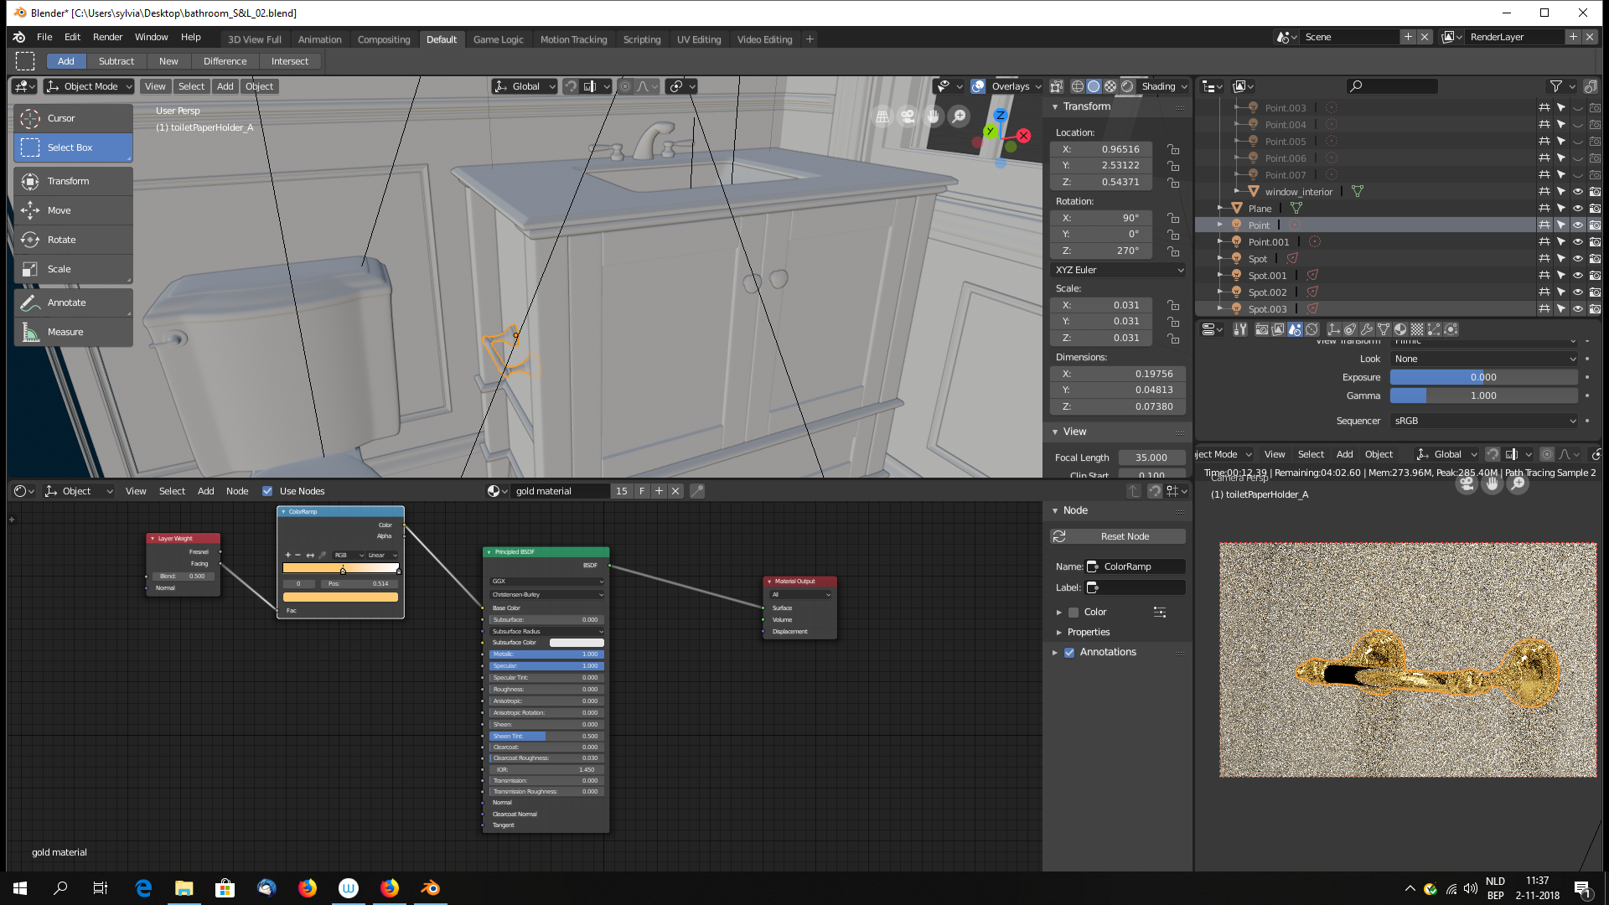Uncheck the Use Nodes checkbox
Viewport: 1609px width, 905px height.
267,491
